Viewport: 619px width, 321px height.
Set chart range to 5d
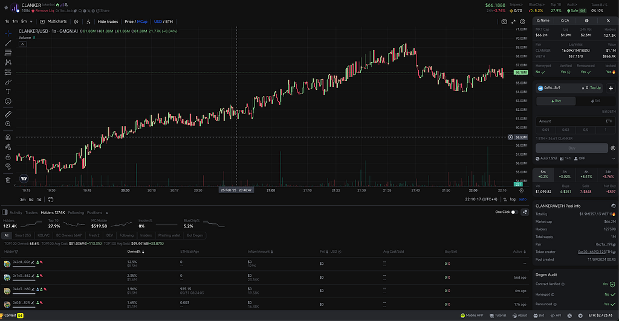[31, 200]
